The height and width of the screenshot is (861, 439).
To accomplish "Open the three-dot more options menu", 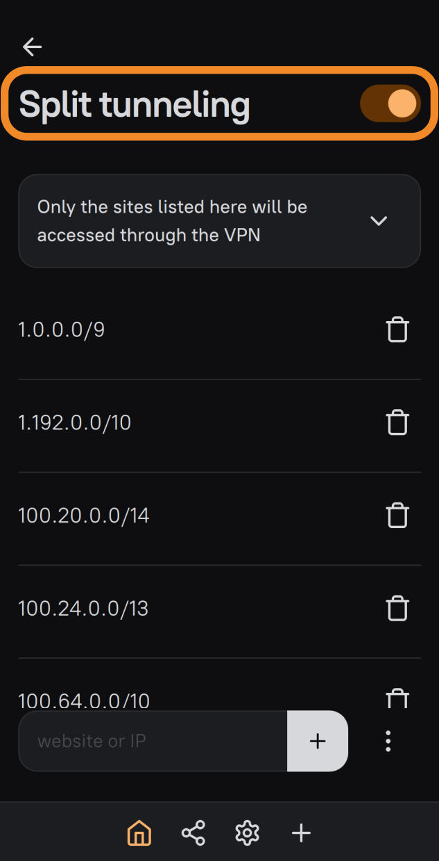I will (x=388, y=741).
